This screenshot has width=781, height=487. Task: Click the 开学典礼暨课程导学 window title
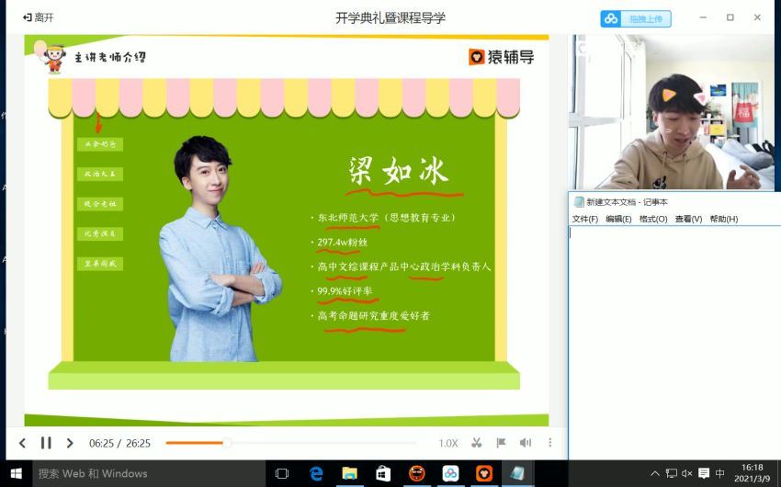click(x=390, y=18)
